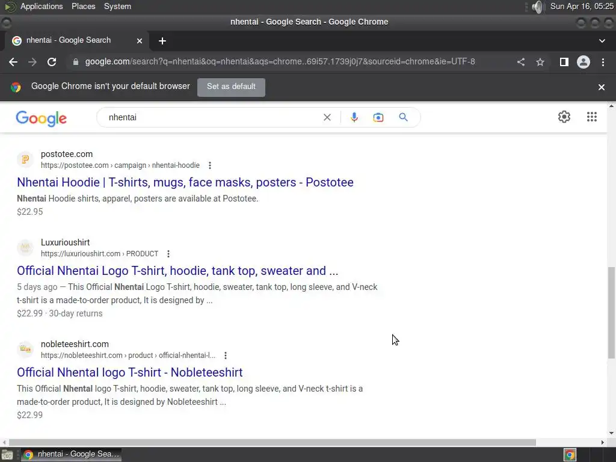Go back with the browser back arrow
The image size is (616, 462).
13,62
